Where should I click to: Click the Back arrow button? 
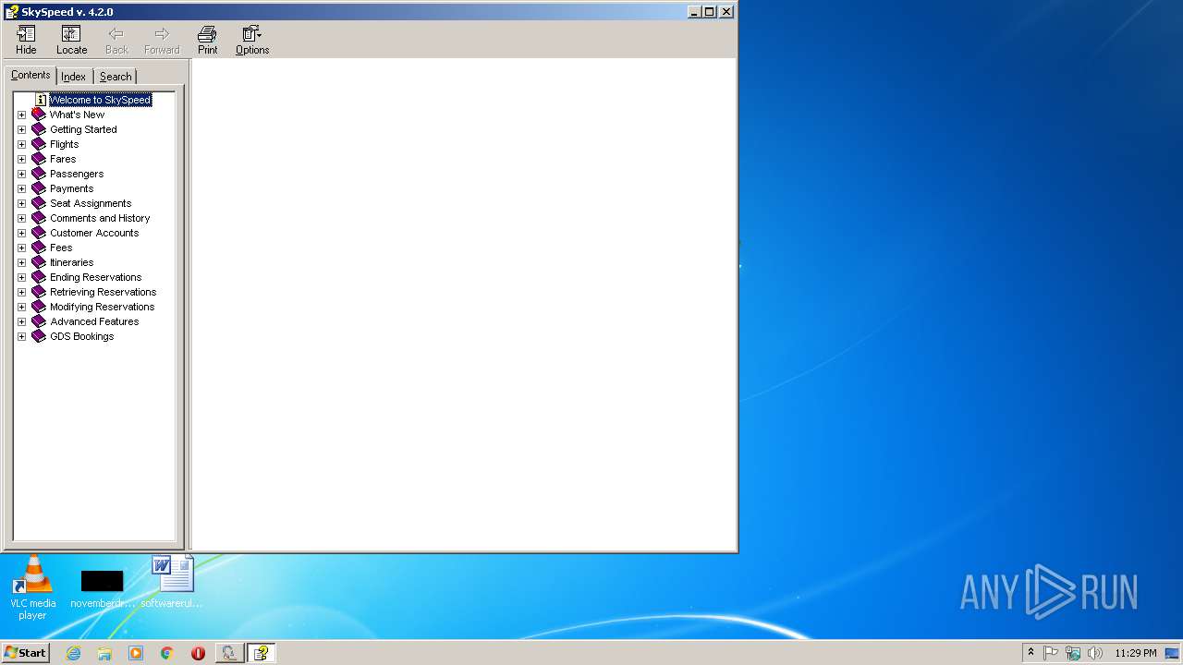coord(116,41)
